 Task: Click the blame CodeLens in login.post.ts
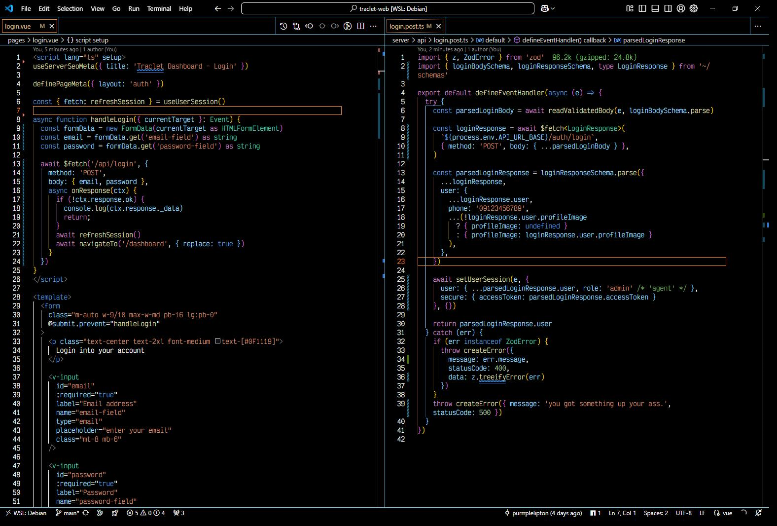459,49
